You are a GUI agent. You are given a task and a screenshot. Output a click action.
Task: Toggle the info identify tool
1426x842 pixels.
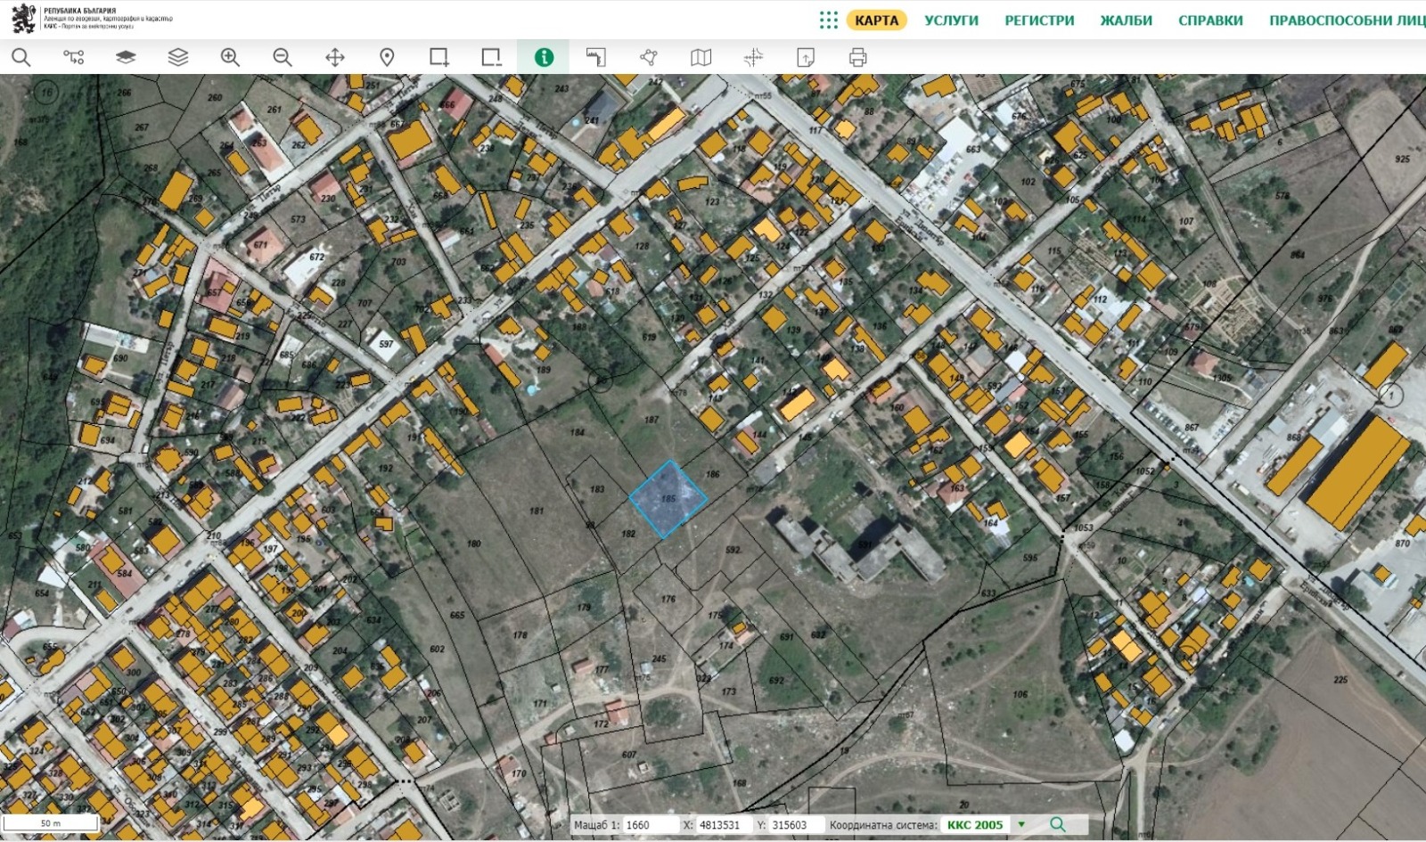[x=544, y=58]
